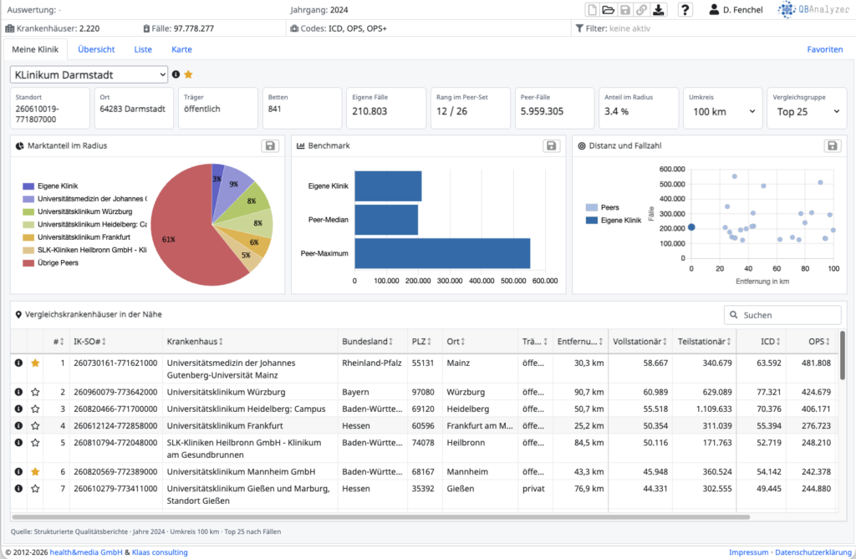This screenshot has width=856, height=559.
Task: Click green Universitätsklinikum Würzburg legend swatch
Action: click(28, 211)
